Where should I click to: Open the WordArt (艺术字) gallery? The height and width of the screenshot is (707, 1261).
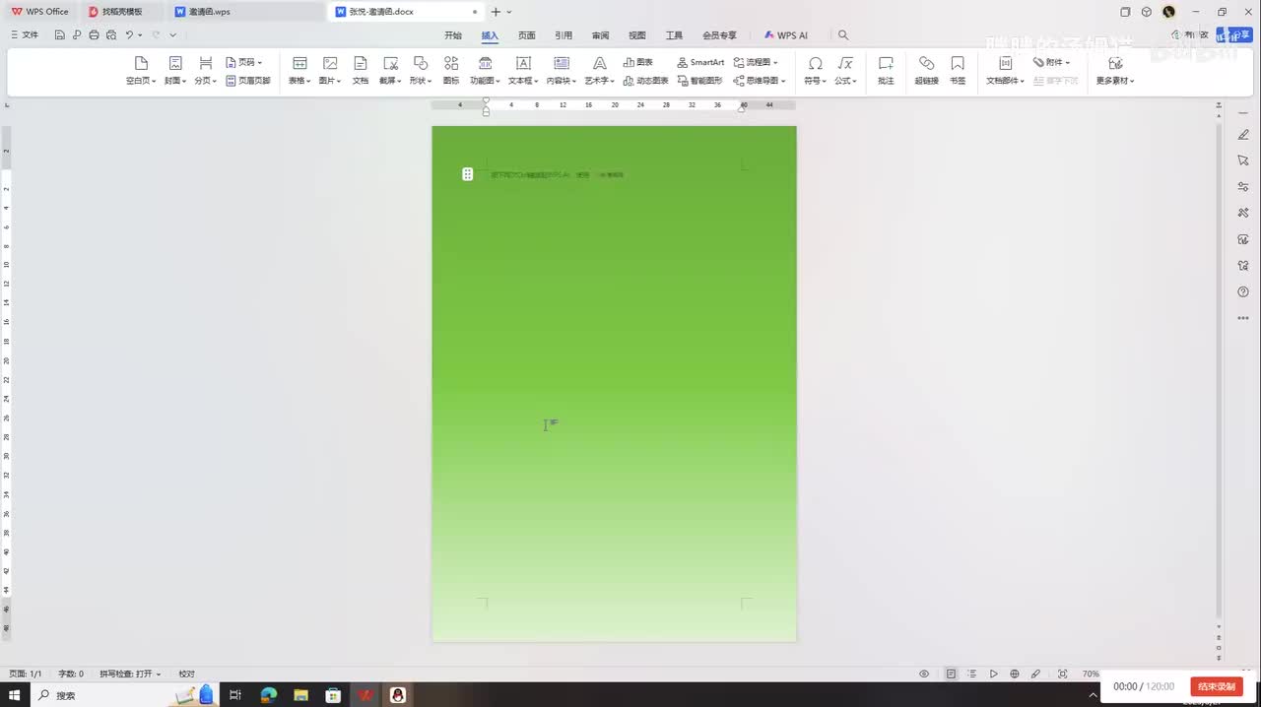click(x=599, y=71)
